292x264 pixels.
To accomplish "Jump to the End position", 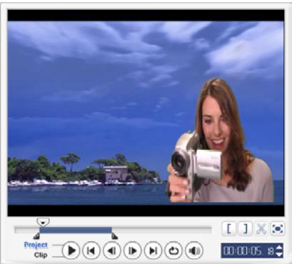I will (153, 250).
